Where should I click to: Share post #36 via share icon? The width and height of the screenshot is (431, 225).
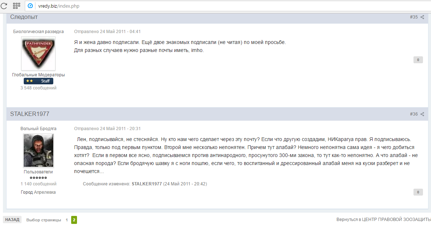(422, 114)
